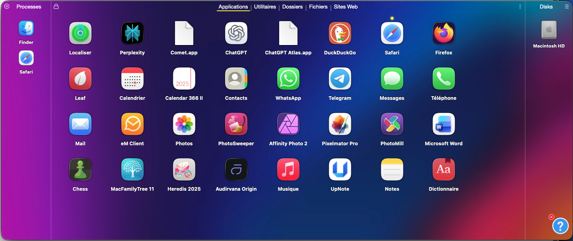Click the Disks panel title
This screenshot has width=573, height=241.
click(x=547, y=7)
